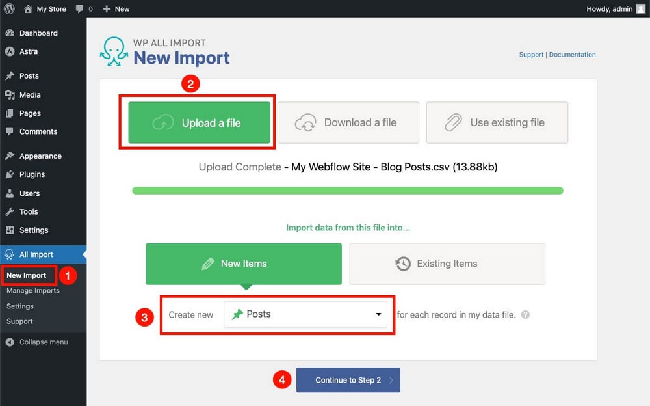Click the WordPress logo icon

pyautogui.click(x=9, y=8)
